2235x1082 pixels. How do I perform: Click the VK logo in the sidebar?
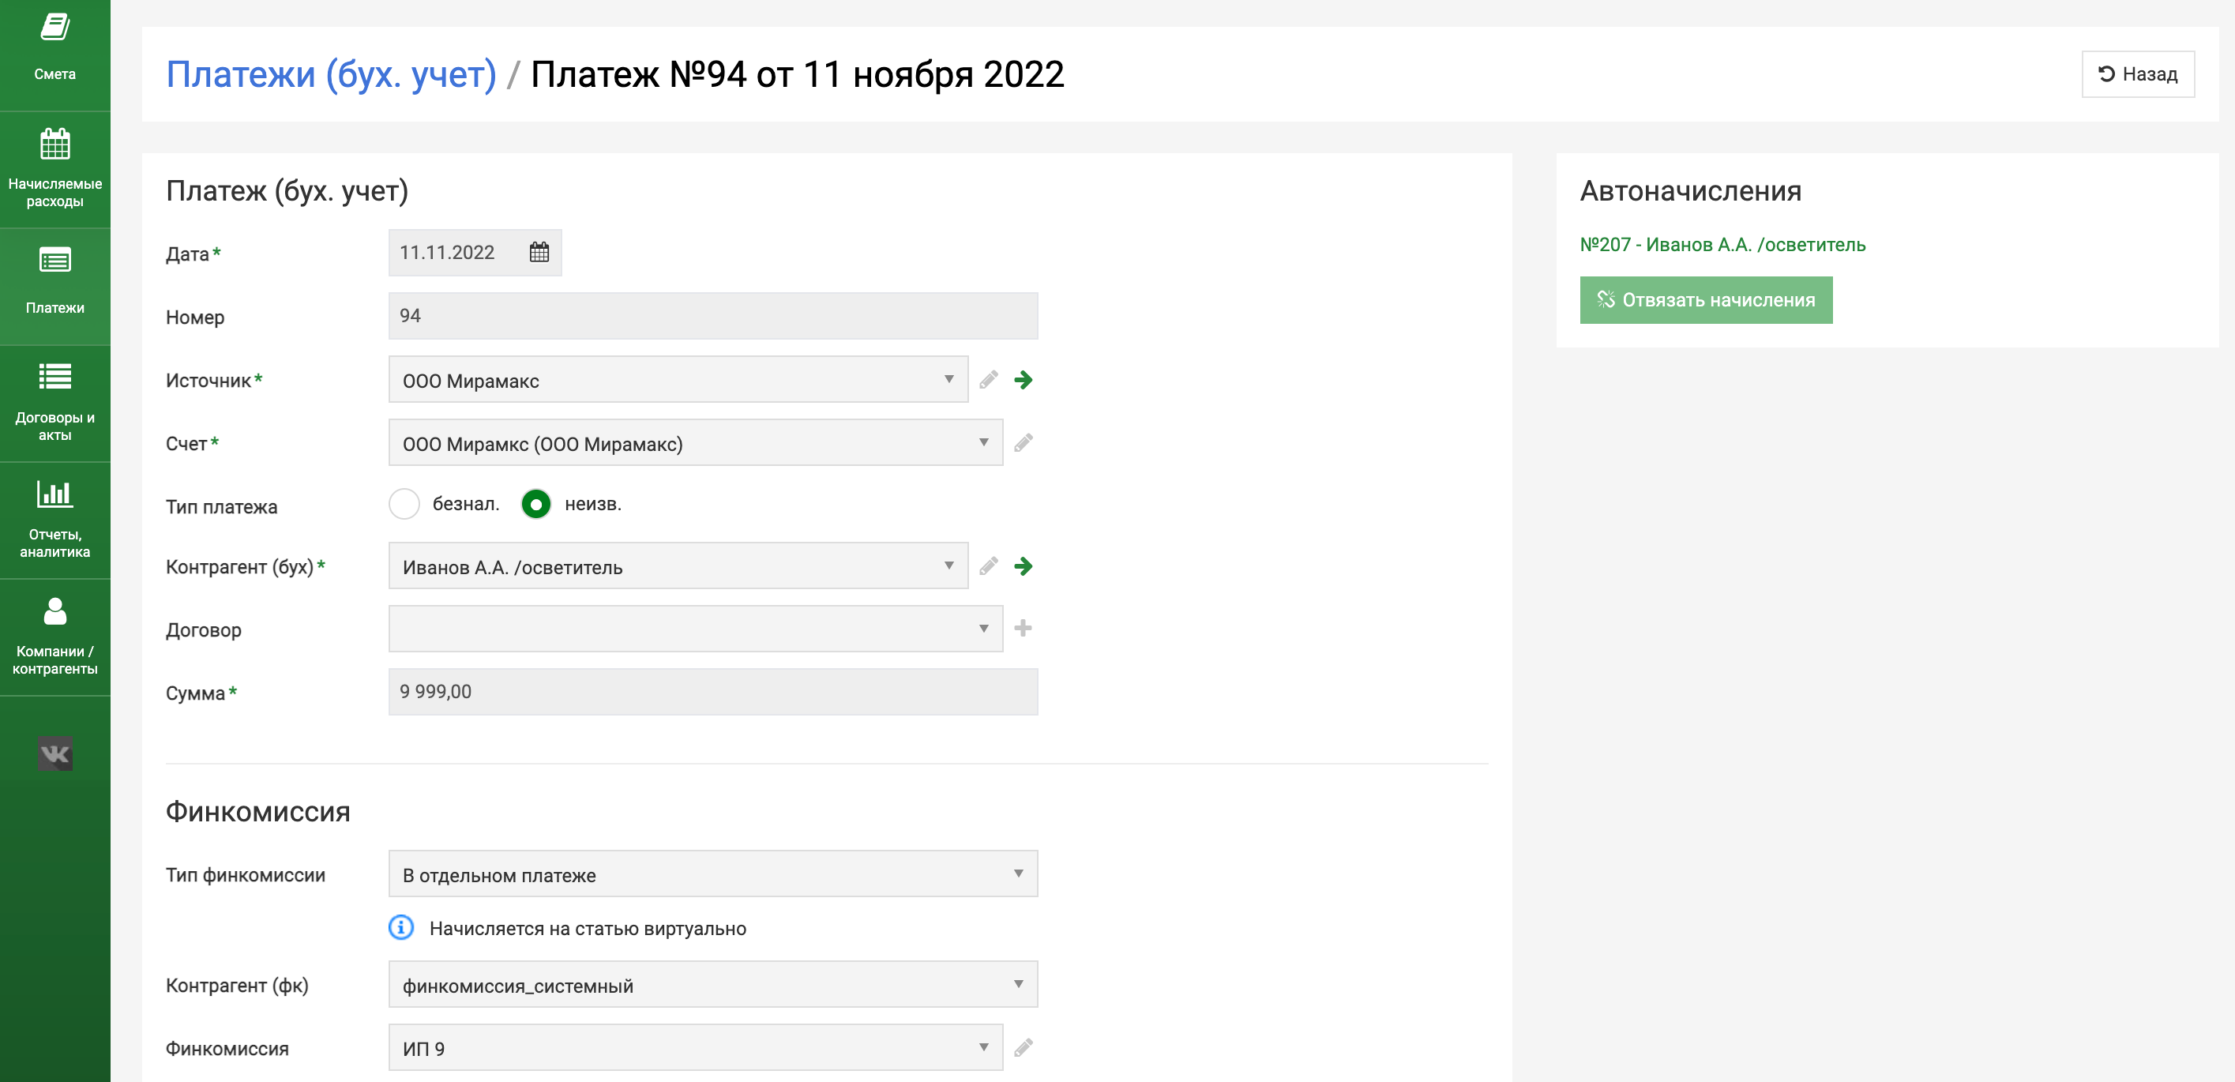coord(54,753)
